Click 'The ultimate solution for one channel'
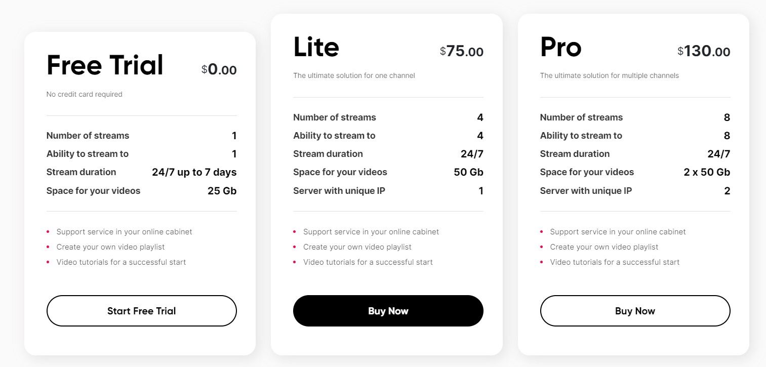 click(354, 75)
